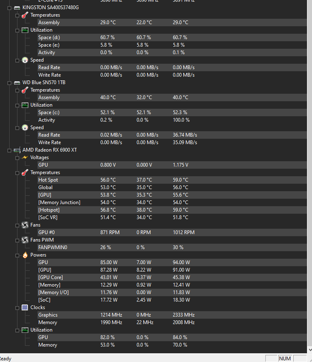
Task: Select the GPU Core power row
Action: pos(50,277)
